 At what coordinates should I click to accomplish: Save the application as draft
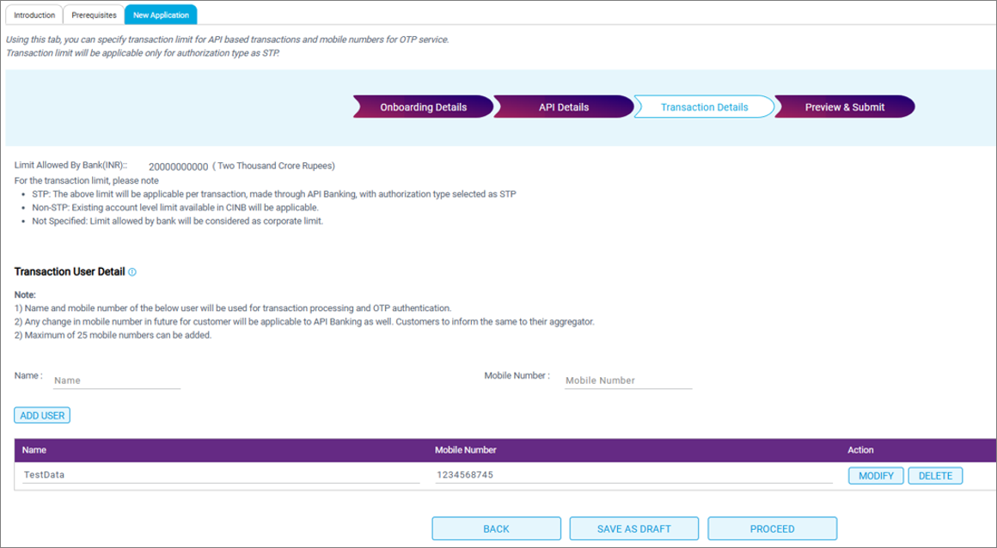(x=633, y=529)
